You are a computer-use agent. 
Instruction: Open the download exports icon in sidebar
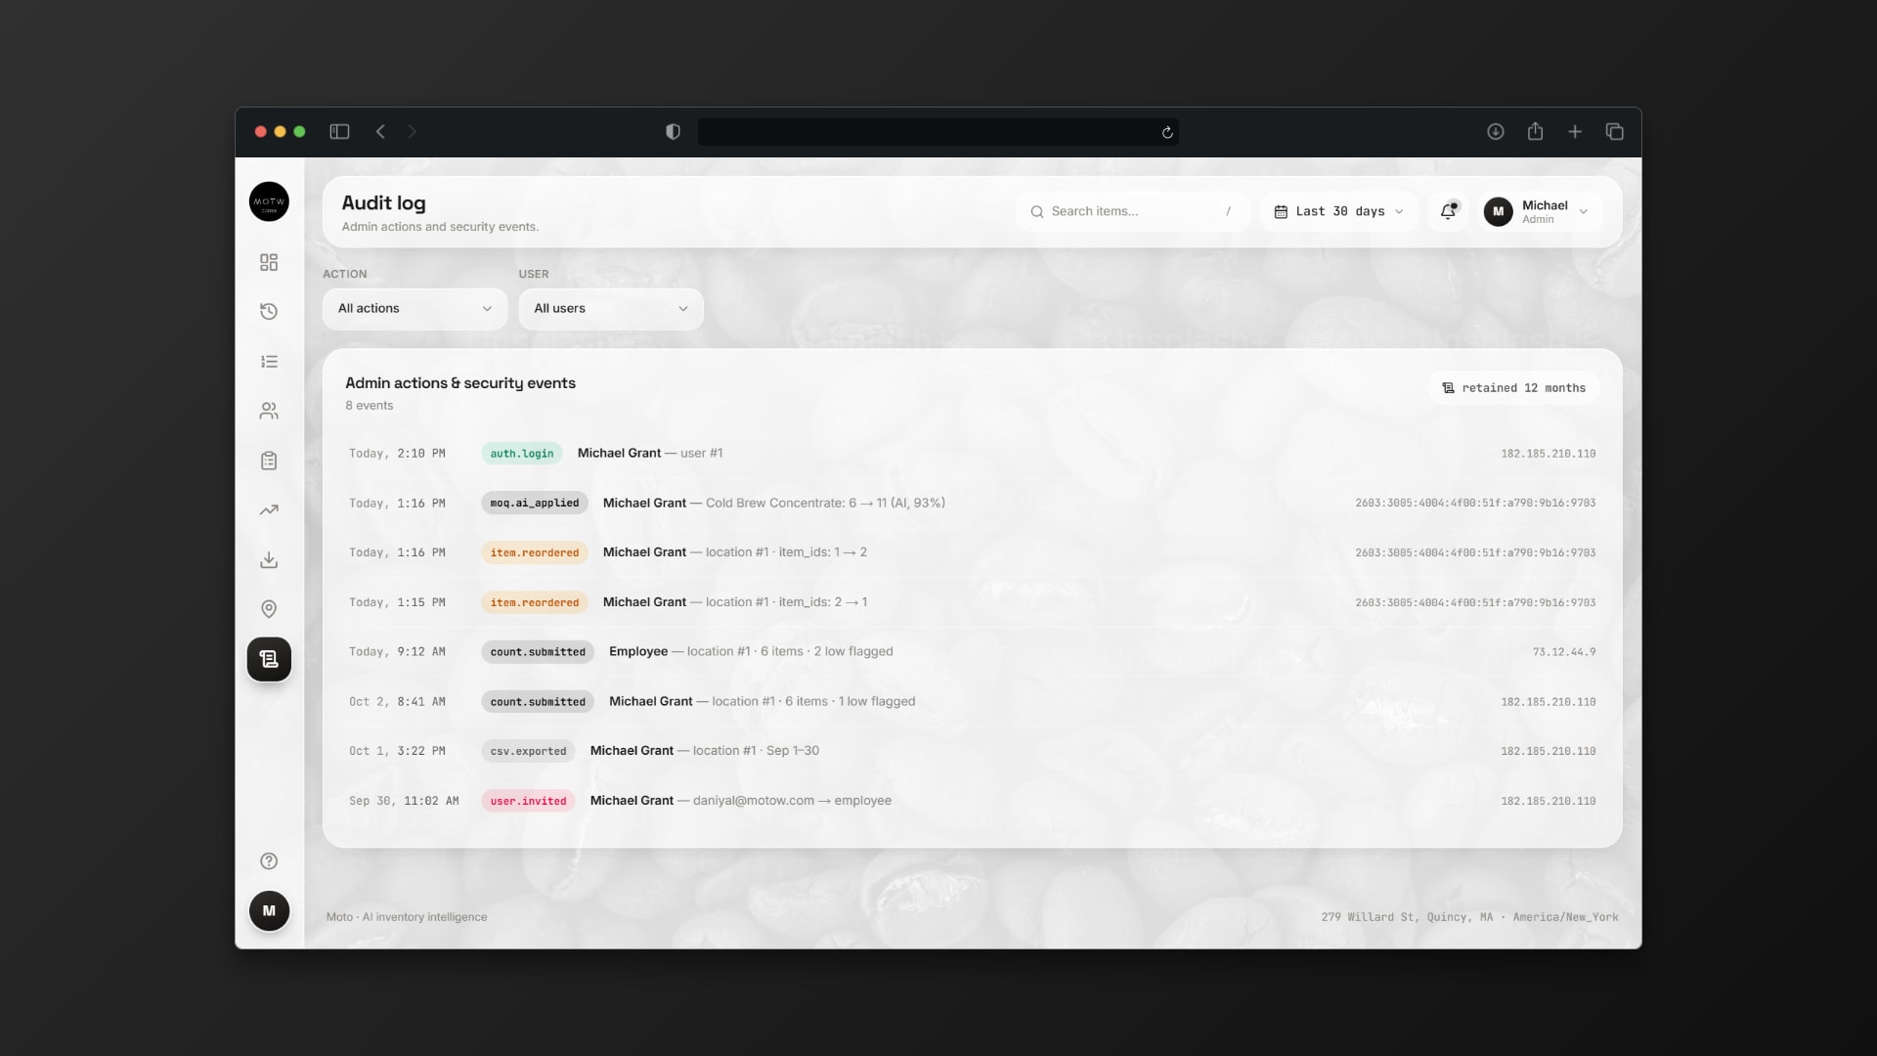(x=269, y=560)
